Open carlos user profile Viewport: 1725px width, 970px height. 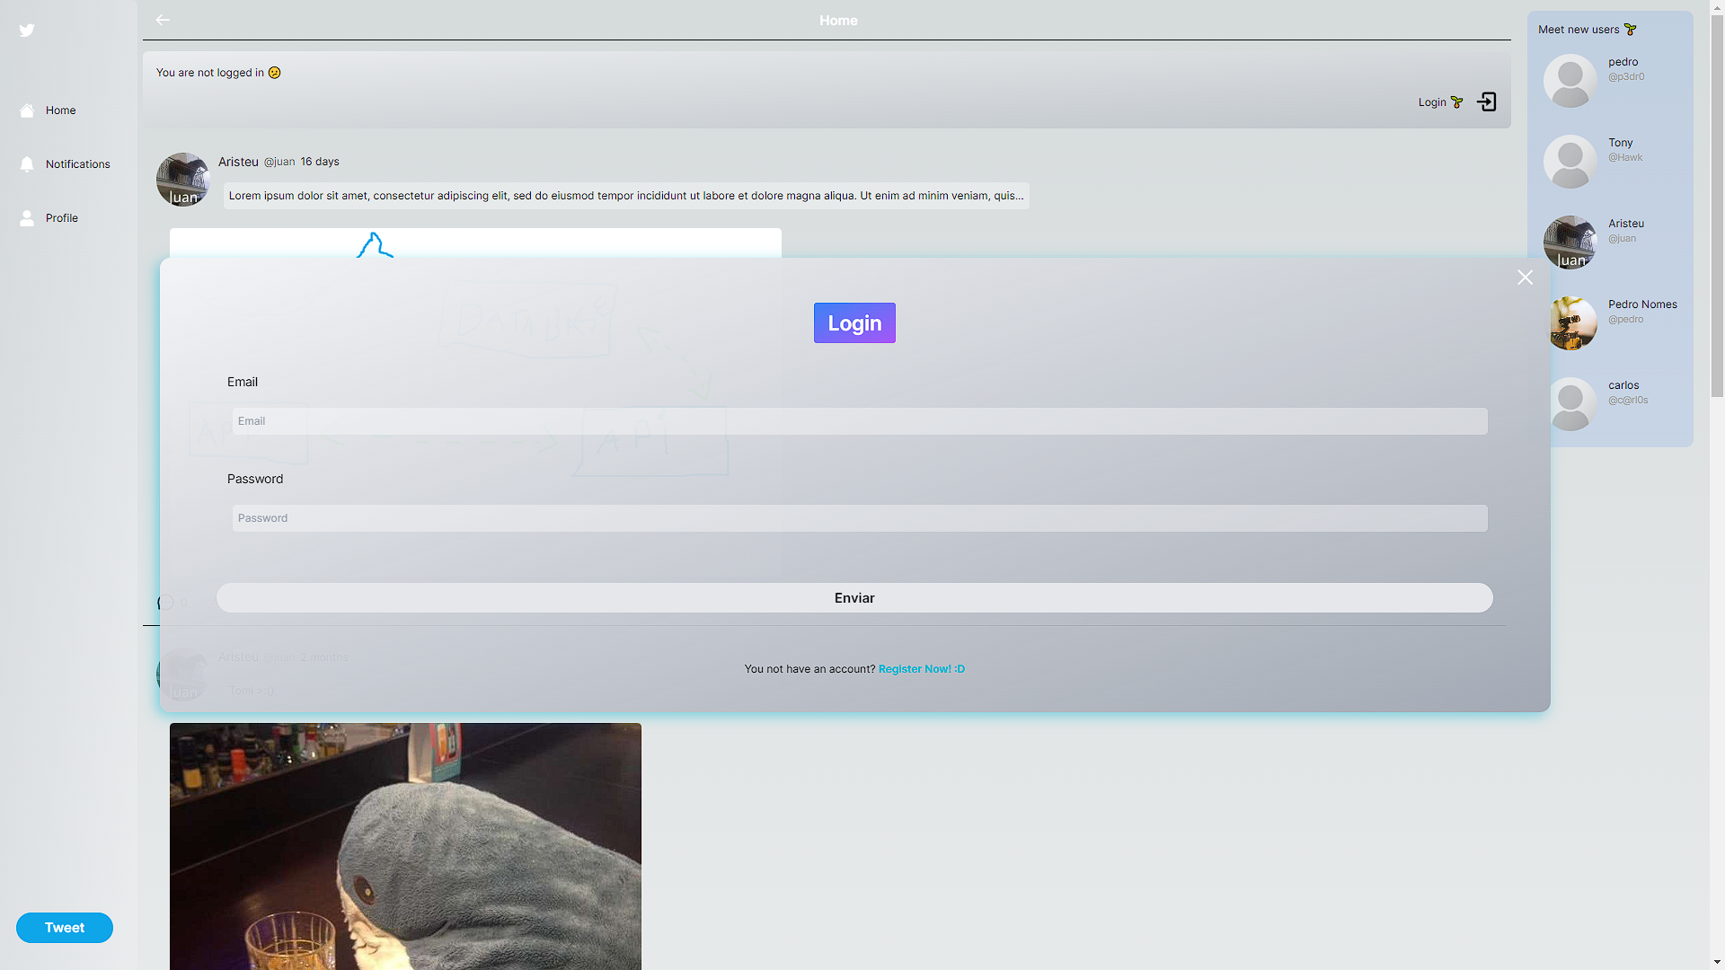click(x=1623, y=385)
